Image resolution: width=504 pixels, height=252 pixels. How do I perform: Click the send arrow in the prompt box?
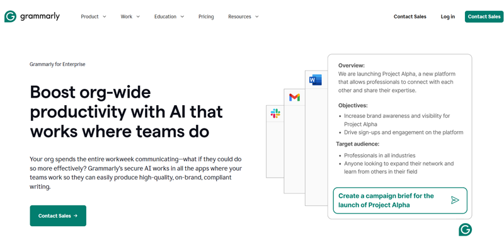click(x=455, y=200)
